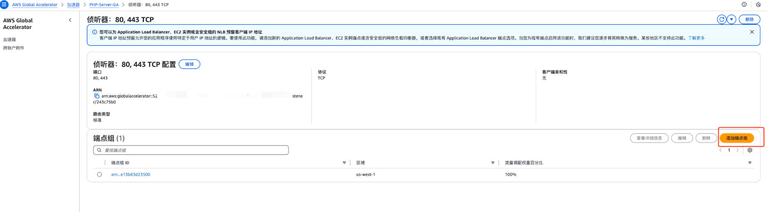Sort by 端点组 ID column arrow
This screenshot has height=212, width=767.
click(344, 163)
